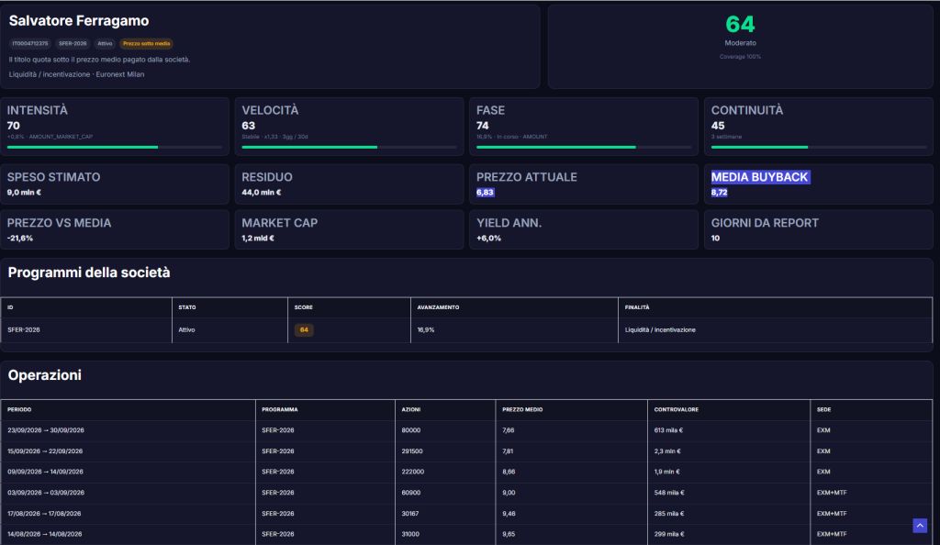Click the Market cap value 1,2 mld €

click(x=258, y=238)
